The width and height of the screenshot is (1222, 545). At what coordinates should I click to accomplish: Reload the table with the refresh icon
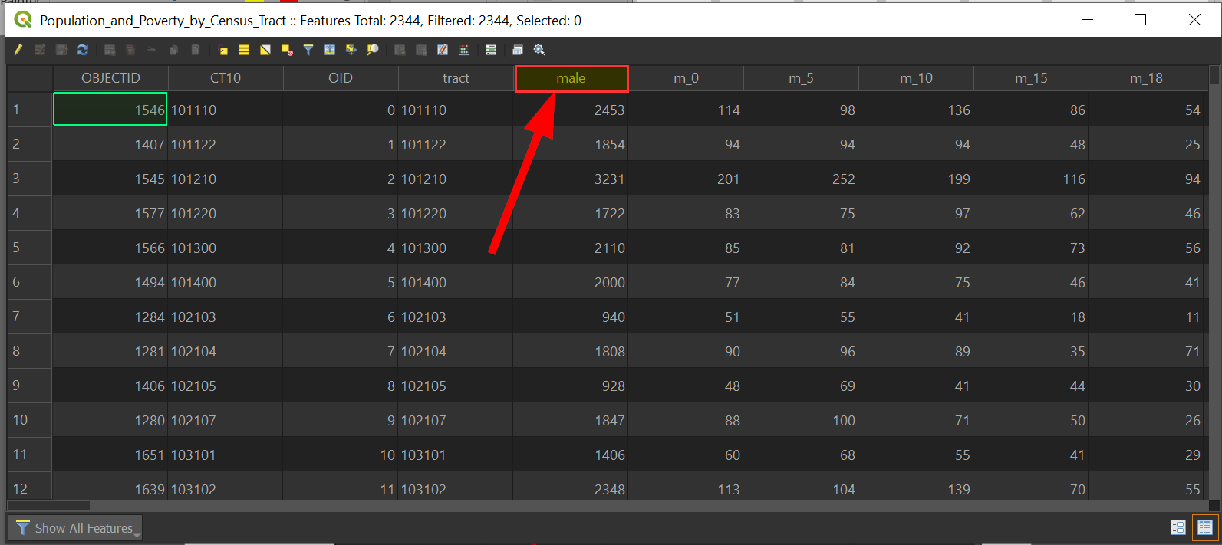[x=83, y=50]
